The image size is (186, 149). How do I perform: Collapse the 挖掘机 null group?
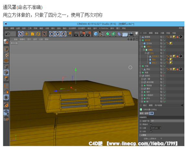pyautogui.click(x=140, y=75)
